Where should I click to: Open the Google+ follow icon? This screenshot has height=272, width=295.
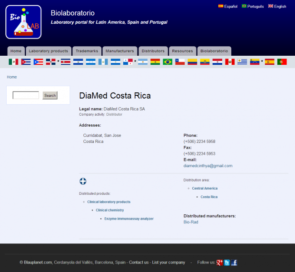pyautogui.click(x=219, y=262)
